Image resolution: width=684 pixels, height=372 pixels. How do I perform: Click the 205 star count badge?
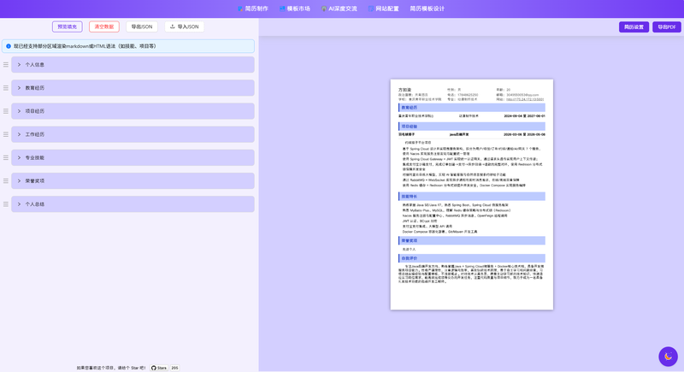point(174,368)
